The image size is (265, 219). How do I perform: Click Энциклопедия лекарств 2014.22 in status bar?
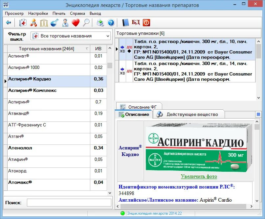click(154, 213)
